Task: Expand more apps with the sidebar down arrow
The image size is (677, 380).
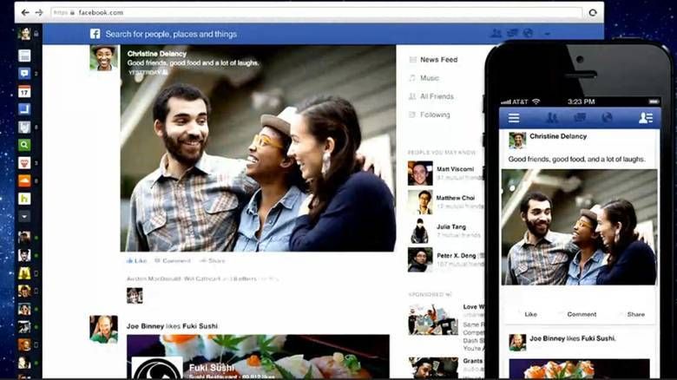Action: coord(24,216)
